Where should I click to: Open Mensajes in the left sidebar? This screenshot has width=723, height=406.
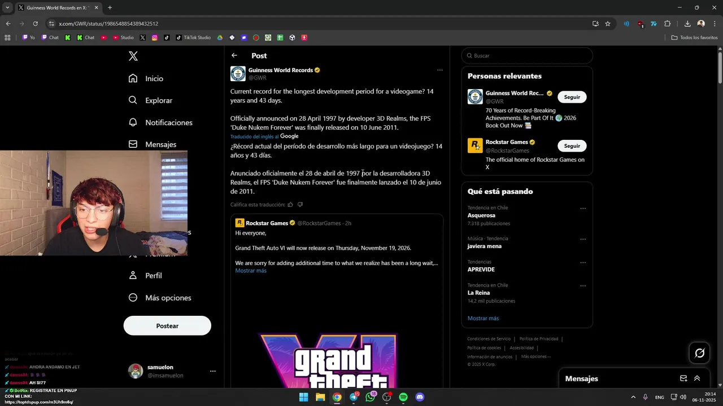pos(153,144)
